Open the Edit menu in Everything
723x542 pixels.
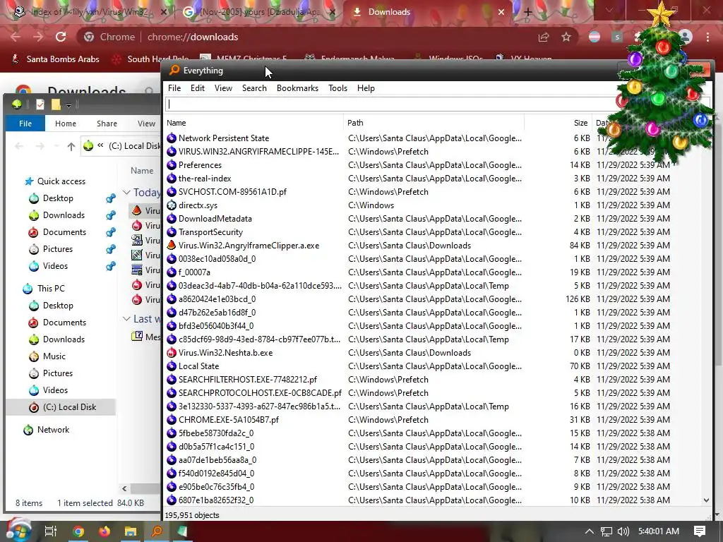198,88
